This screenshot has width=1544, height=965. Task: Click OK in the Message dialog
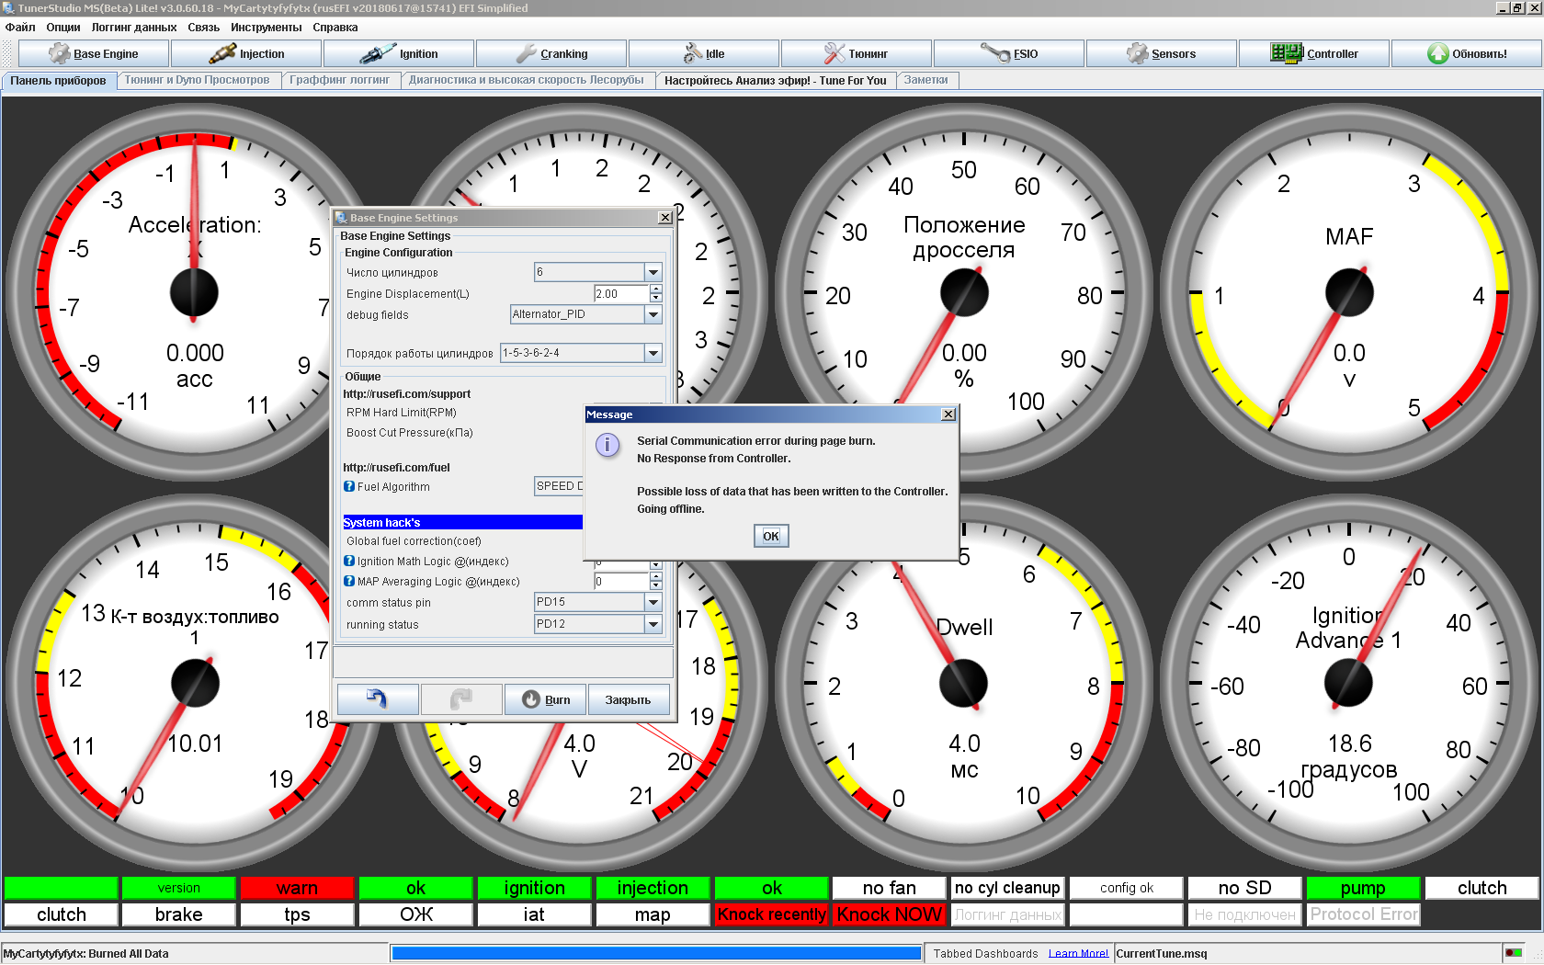[771, 536]
